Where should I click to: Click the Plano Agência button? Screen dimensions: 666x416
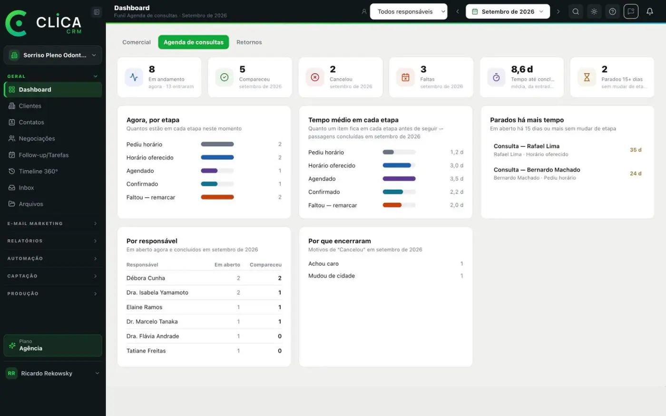tap(53, 346)
